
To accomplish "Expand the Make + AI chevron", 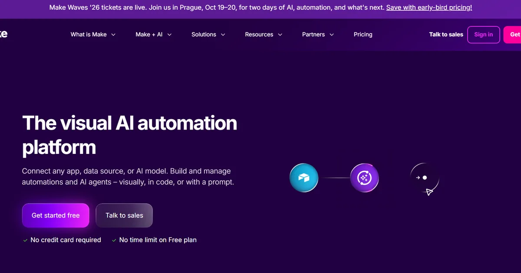I will [x=169, y=35].
